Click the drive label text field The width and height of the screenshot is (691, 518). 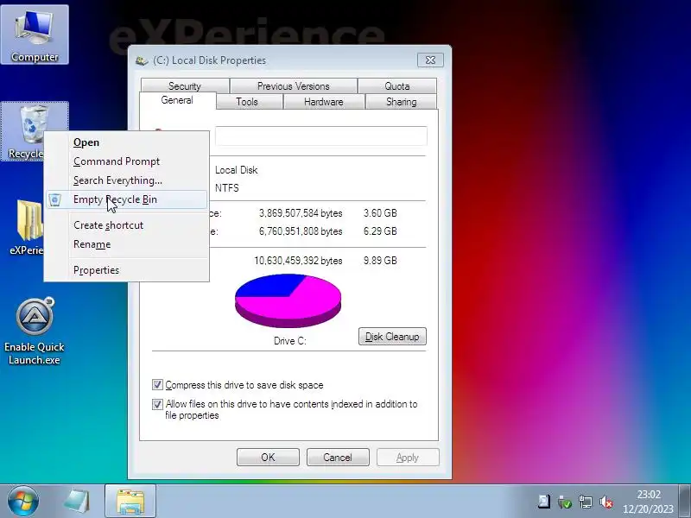[x=320, y=136]
